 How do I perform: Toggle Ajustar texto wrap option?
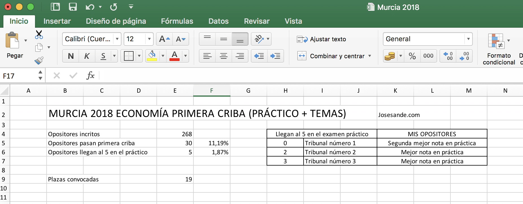tap(321, 39)
